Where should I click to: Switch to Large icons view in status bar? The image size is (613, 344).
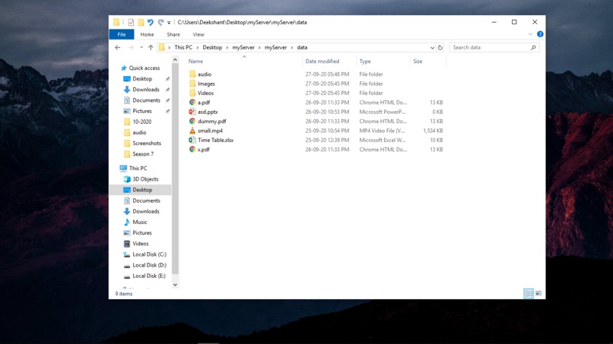pyautogui.click(x=538, y=293)
